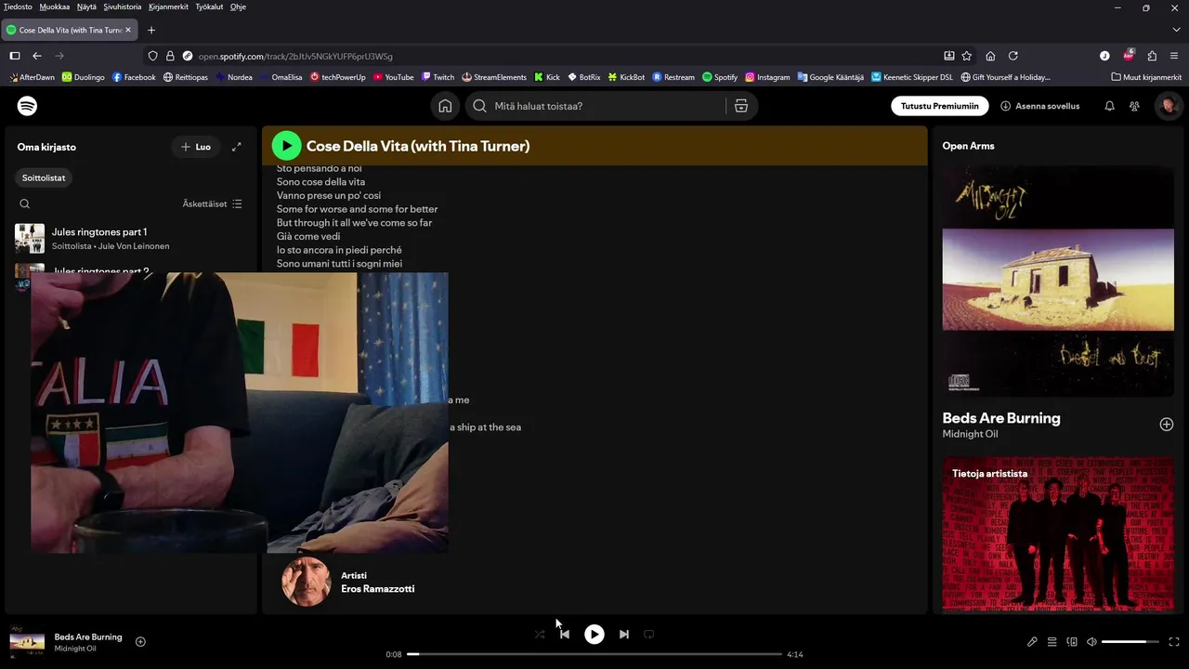Open Muut kirjanmerkit folder
1189x669 pixels.
(x=1146, y=77)
